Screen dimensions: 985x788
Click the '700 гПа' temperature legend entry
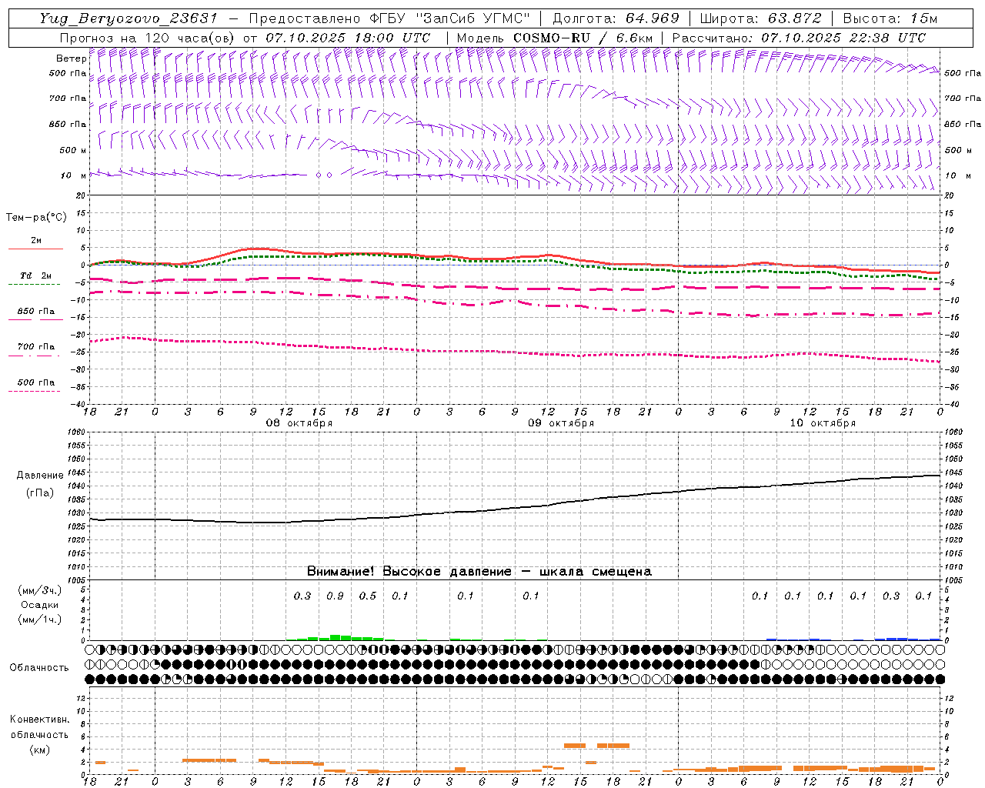pos(35,347)
